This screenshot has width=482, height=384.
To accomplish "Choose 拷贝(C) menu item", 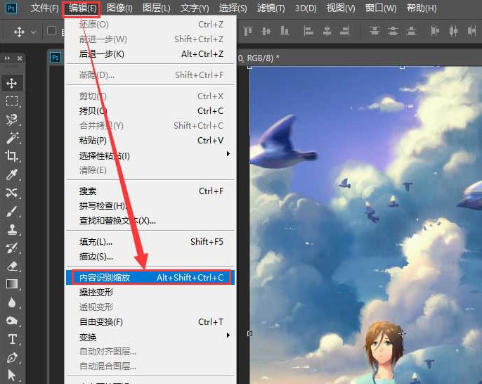I will pyautogui.click(x=150, y=111).
